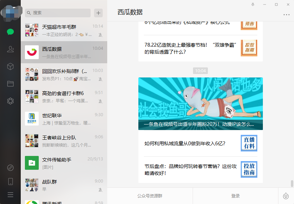Click the keyboard toggle icon at bottom right
294x204 pixels.
[x=286, y=196]
